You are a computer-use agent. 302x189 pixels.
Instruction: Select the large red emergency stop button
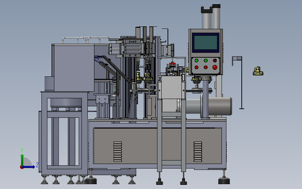click(215, 67)
